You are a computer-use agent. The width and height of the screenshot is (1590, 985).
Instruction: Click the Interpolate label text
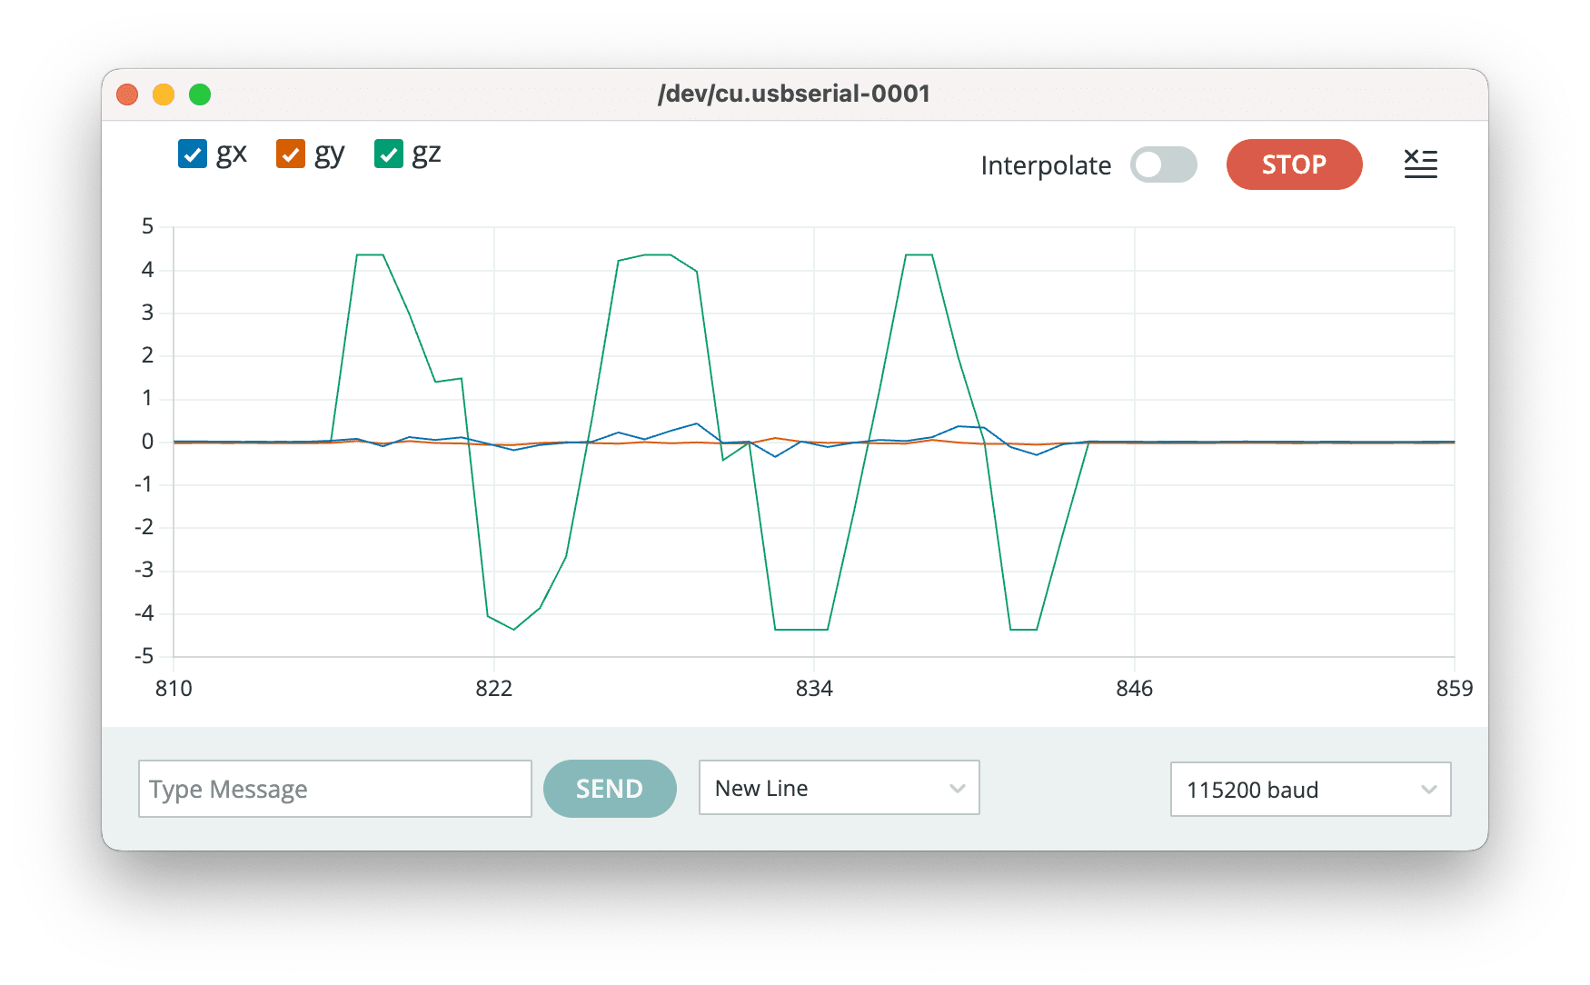click(1046, 165)
